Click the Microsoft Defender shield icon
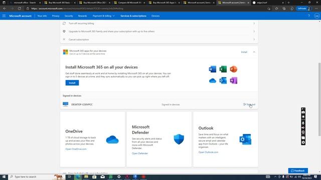 coord(179,139)
